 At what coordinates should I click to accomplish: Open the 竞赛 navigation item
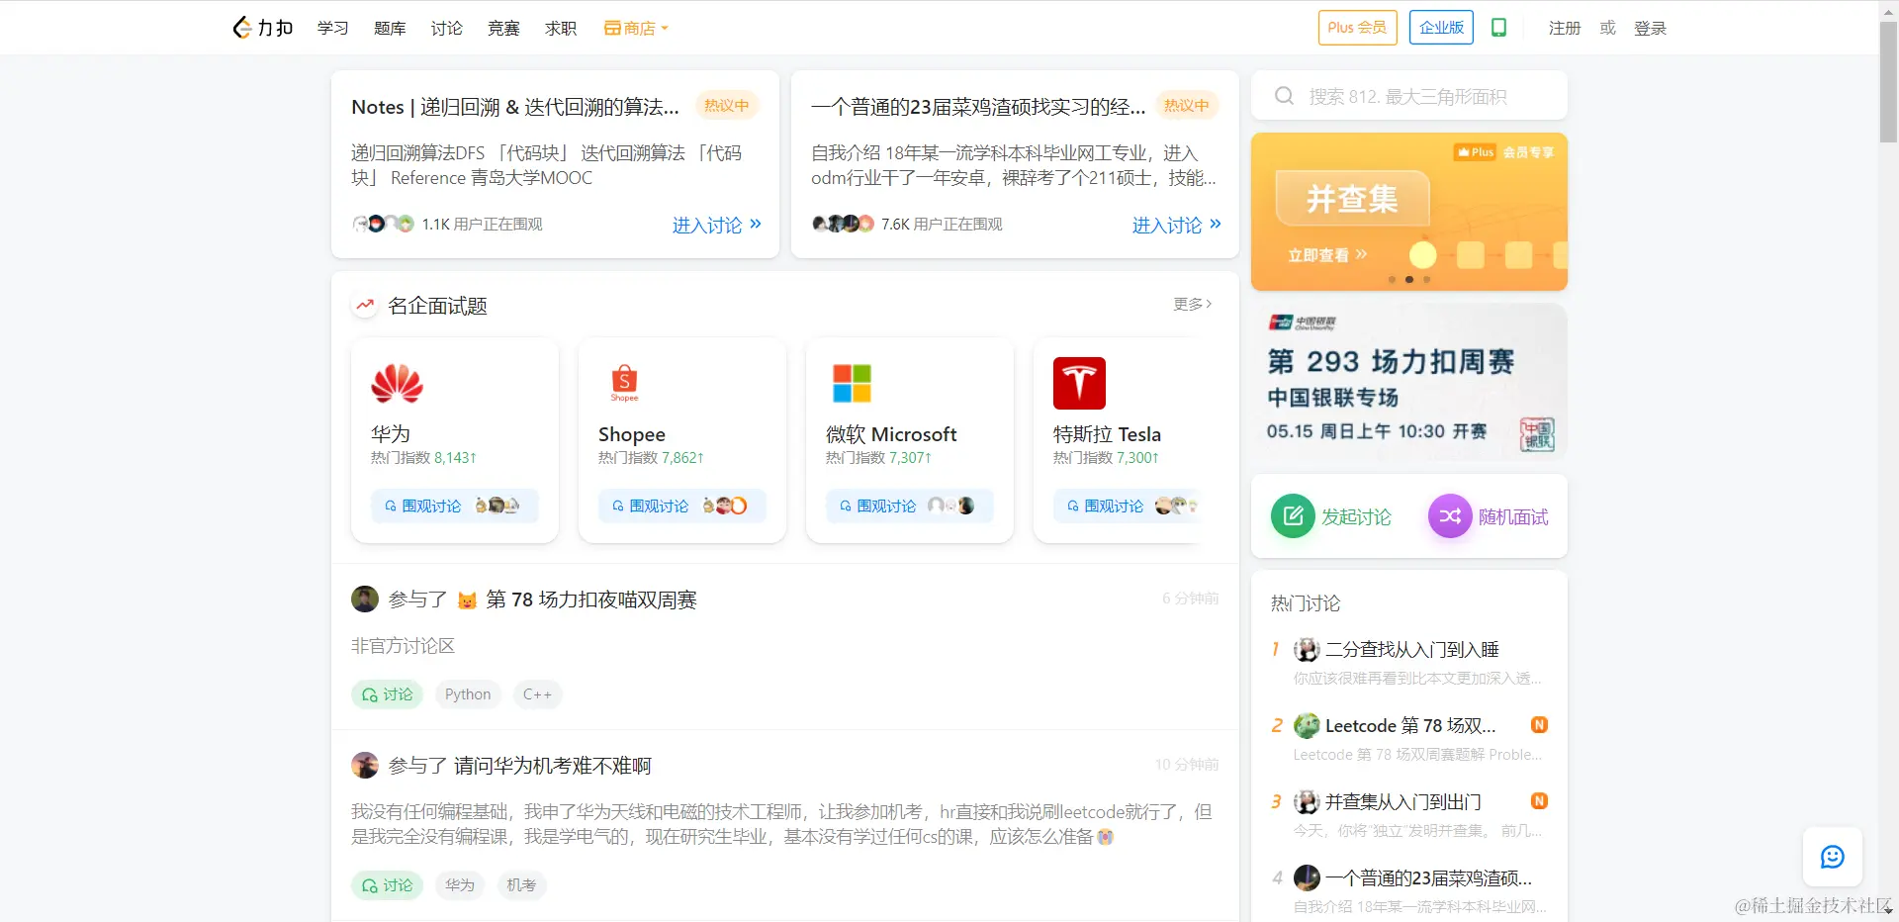point(503,28)
